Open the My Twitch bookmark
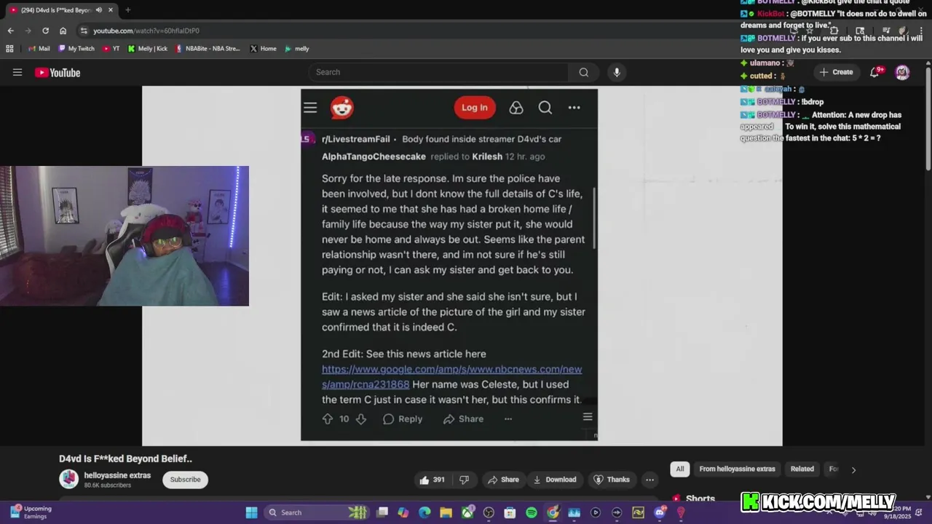Viewport: 932px width, 524px height. 76,49
